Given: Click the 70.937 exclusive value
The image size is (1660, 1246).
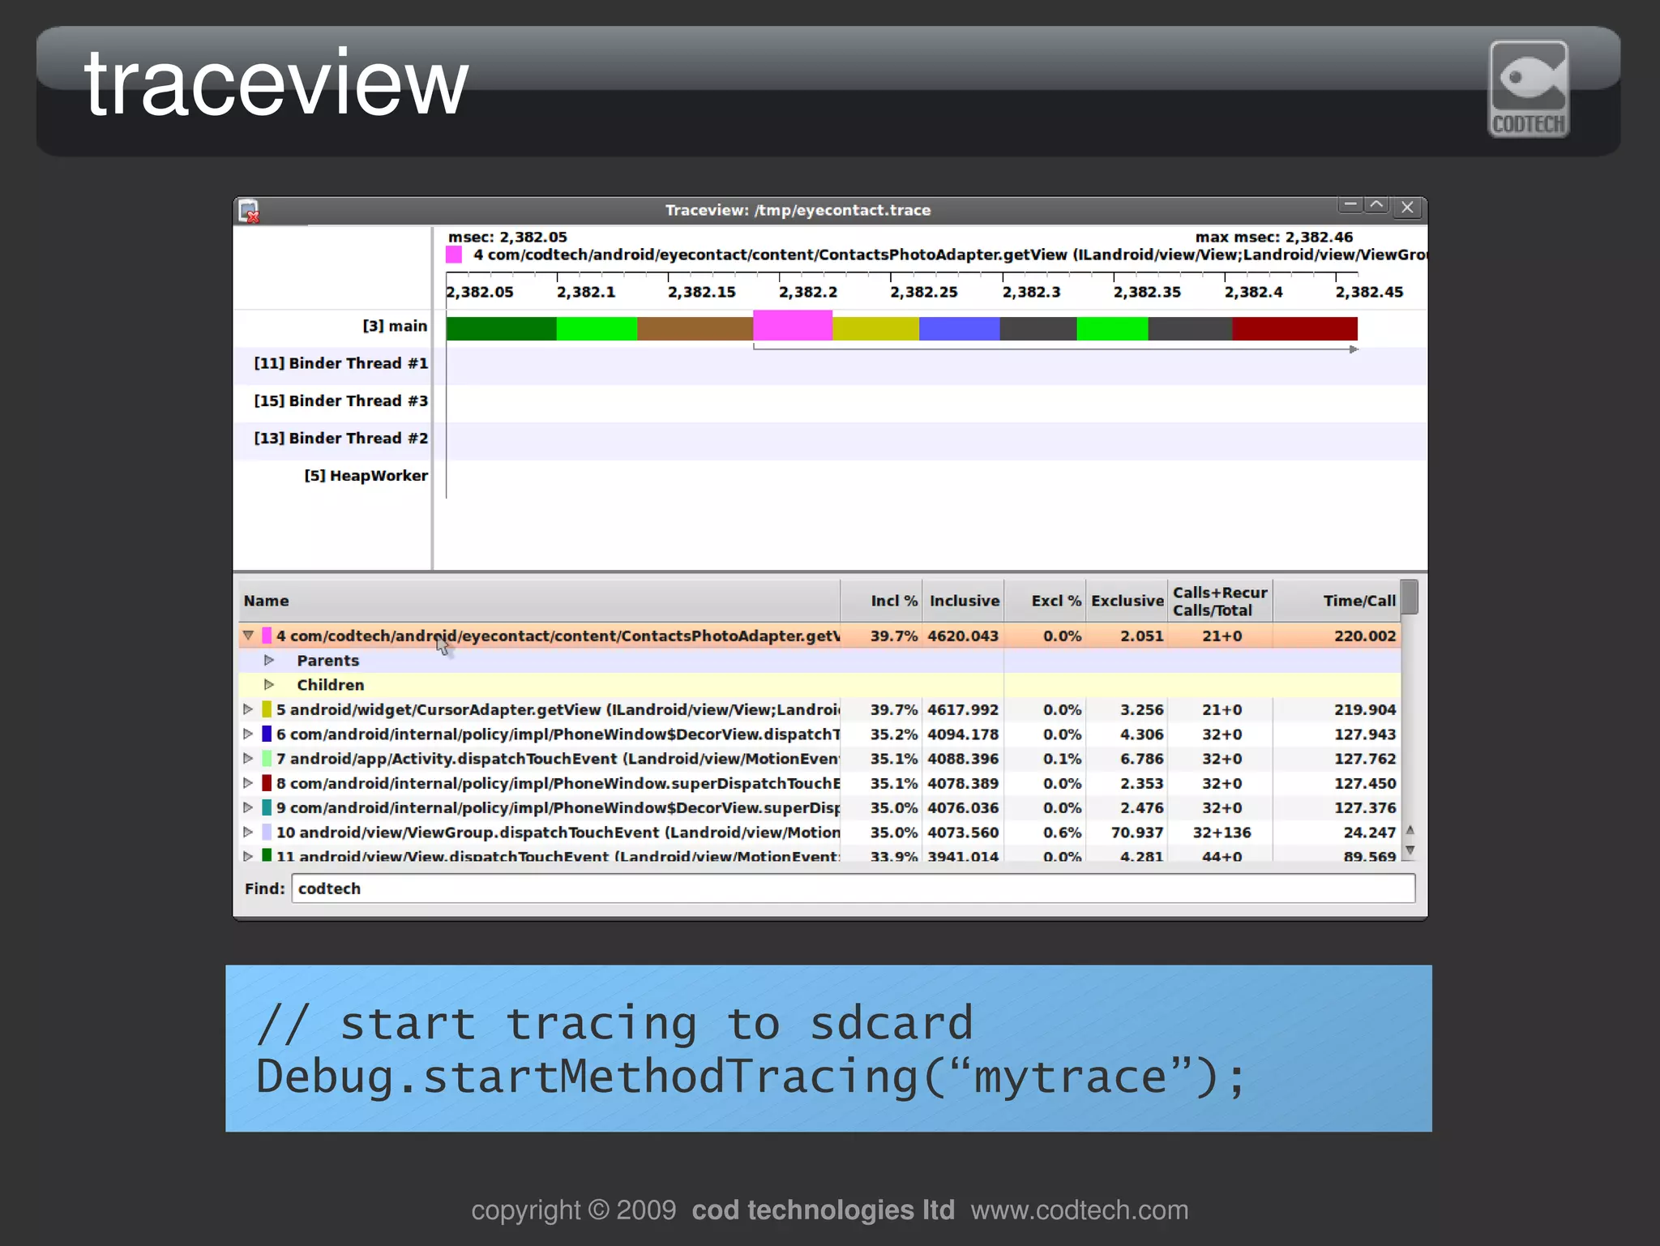Looking at the screenshot, I should coord(1137,833).
